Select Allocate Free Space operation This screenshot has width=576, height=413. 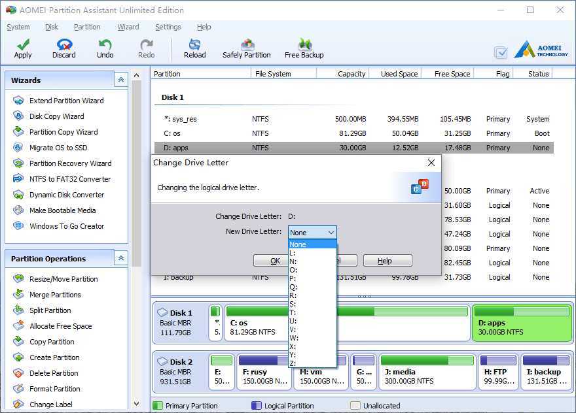61,326
